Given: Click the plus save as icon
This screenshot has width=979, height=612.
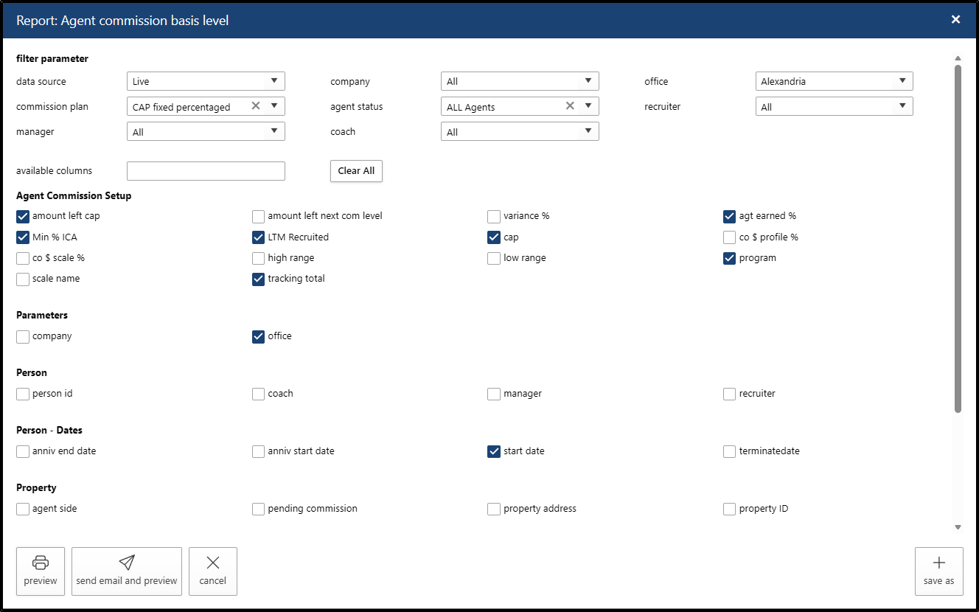Looking at the screenshot, I should pyautogui.click(x=938, y=563).
